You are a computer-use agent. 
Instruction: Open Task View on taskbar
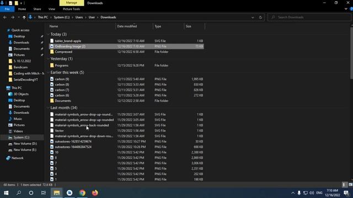click(x=44, y=193)
